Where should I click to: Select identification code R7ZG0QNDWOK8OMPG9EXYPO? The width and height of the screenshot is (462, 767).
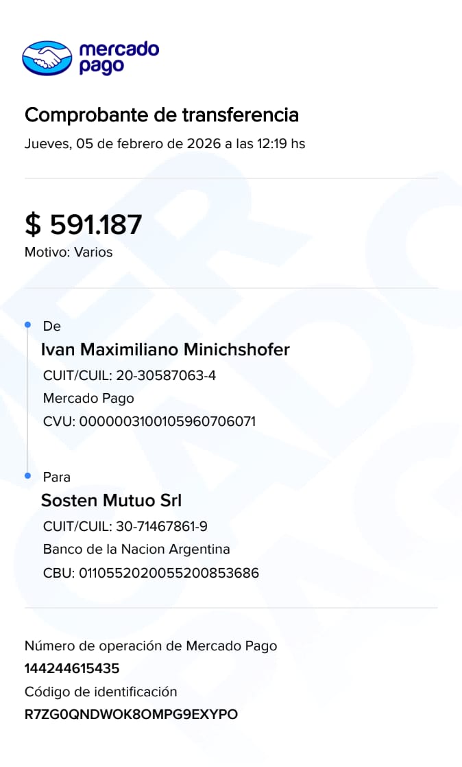point(131,714)
